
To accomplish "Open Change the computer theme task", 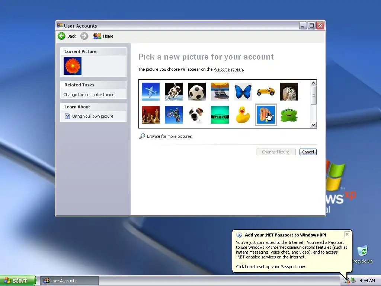I will [x=89, y=95].
